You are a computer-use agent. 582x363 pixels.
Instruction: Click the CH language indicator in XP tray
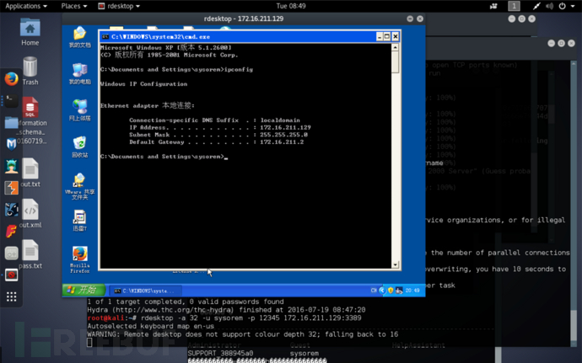coord(374,291)
